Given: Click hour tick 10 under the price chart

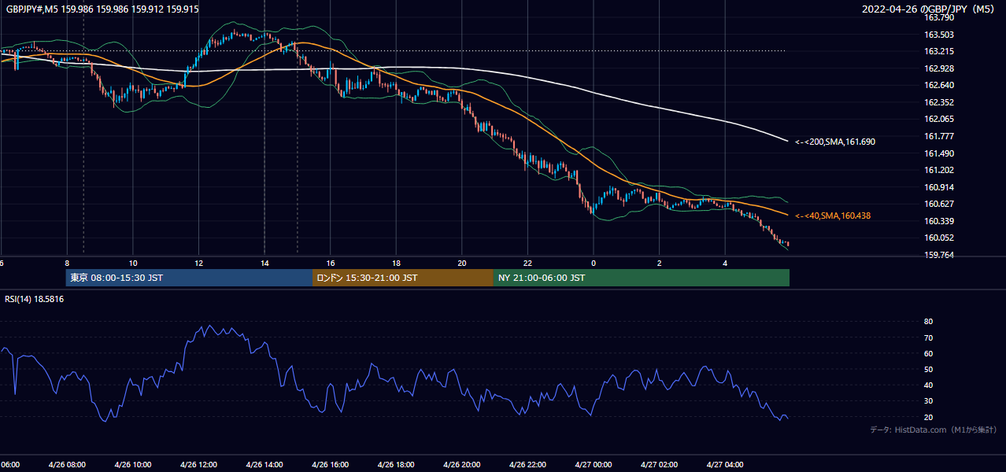Looking at the screenshot, I should pos(133,263).
